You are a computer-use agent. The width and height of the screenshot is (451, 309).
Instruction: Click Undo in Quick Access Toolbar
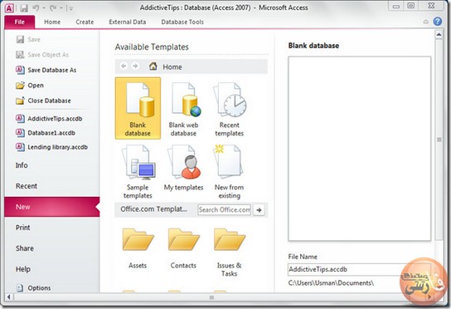pos(36,8)
